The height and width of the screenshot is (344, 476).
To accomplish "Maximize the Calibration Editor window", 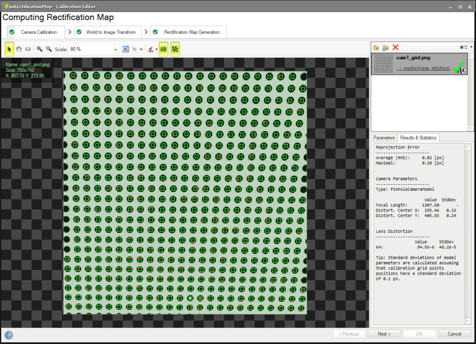I will pyautogui.click(x=460, y=7).
